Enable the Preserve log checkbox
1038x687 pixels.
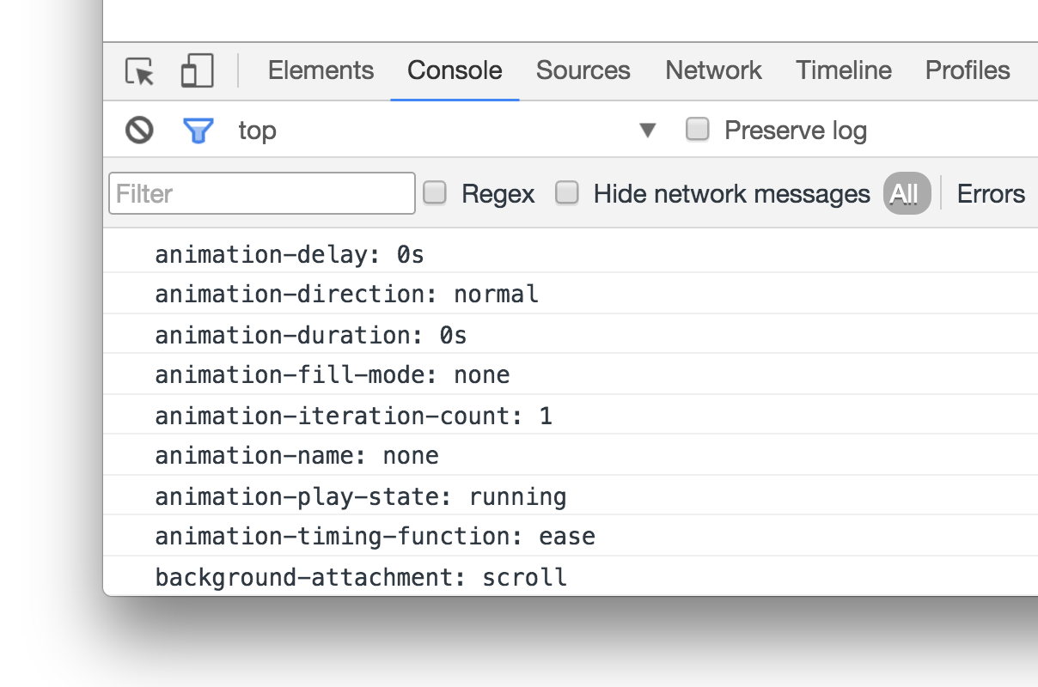point(698,130)
